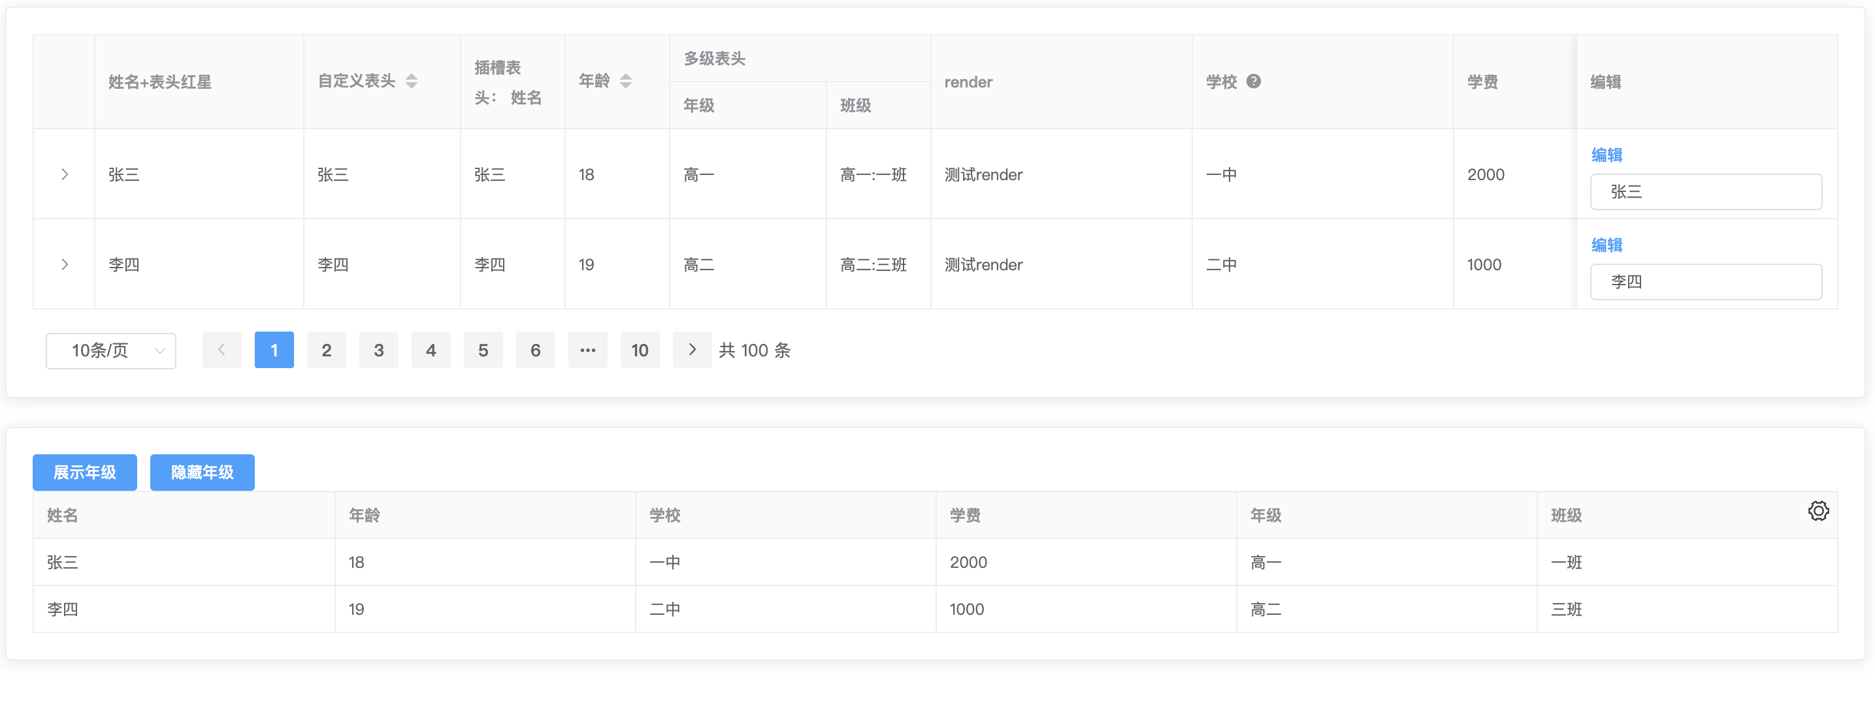Open page 4 of the table
Viewport: 1875px width, 701px height.
pyautogui.click(x=431, y=350)
